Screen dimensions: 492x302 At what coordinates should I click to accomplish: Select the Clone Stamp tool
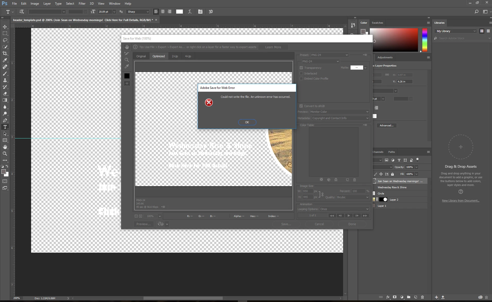tap(5, 80)
